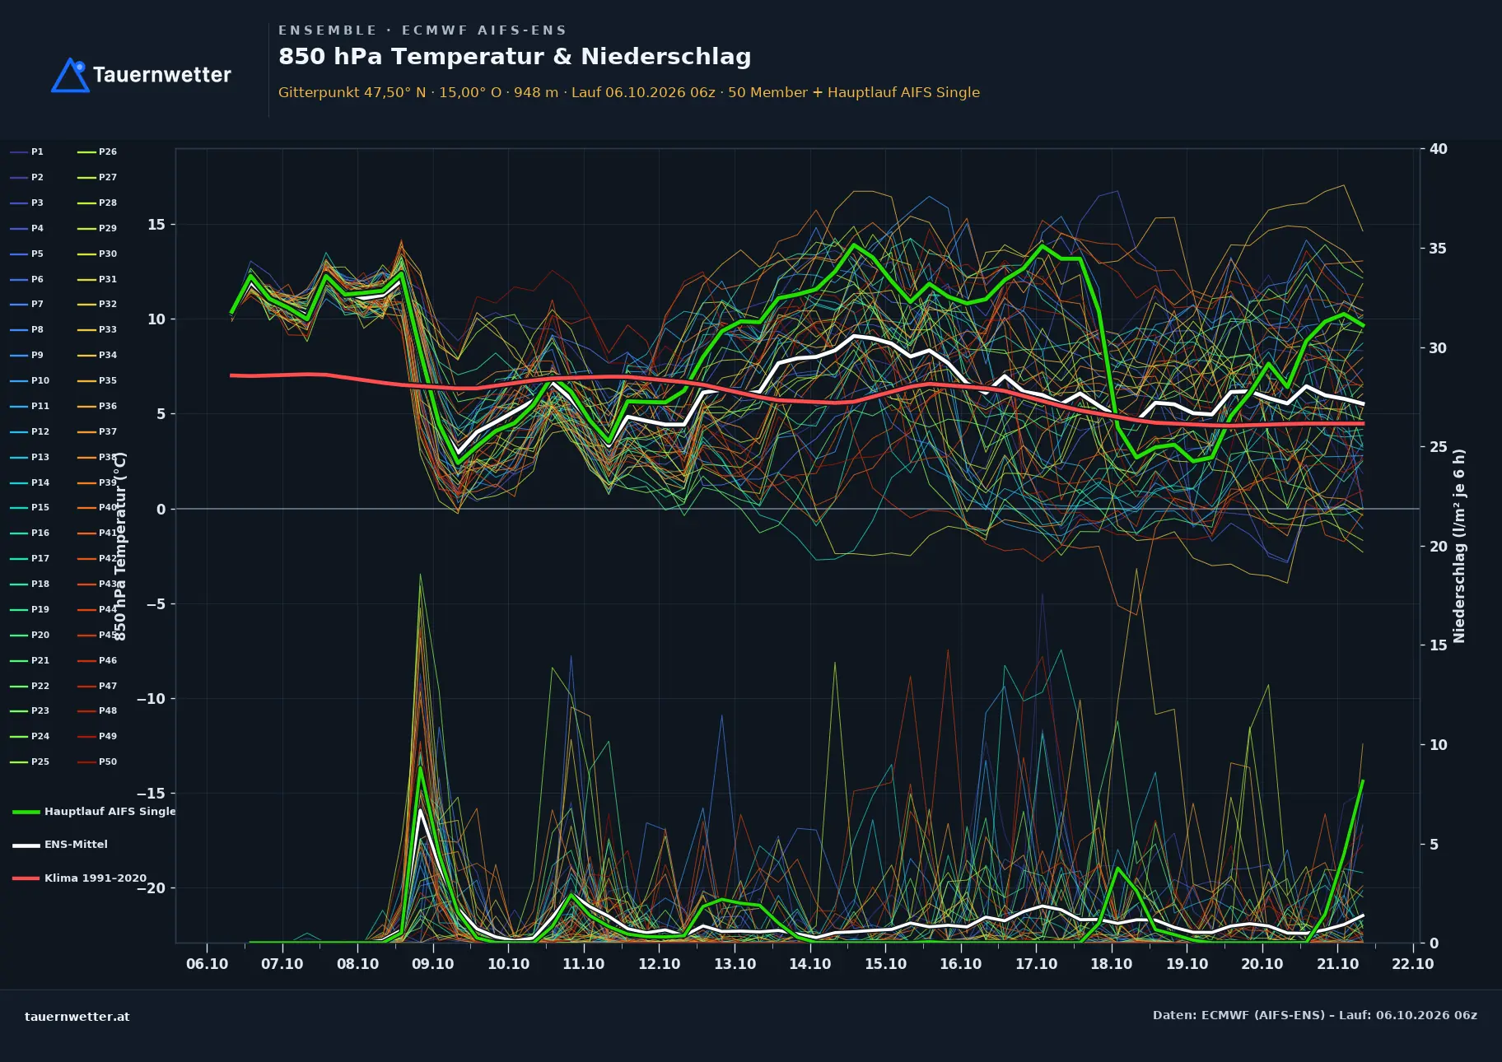Click the red Klima 1991–2020 legend swatch
1502x1062 pixels.
pyautogui.click(x=26, y=878)
